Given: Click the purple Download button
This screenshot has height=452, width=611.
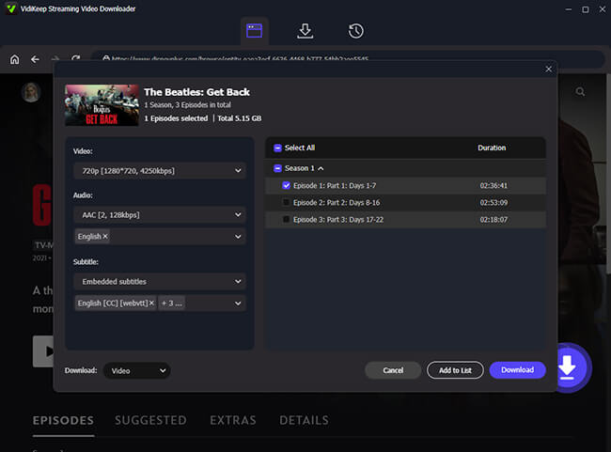Looking at the screenshot, I should [518, 370].
